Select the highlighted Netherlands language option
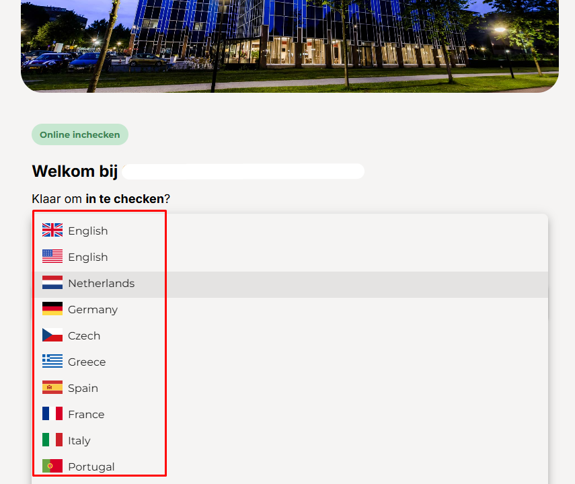 [x=101, y=284]
